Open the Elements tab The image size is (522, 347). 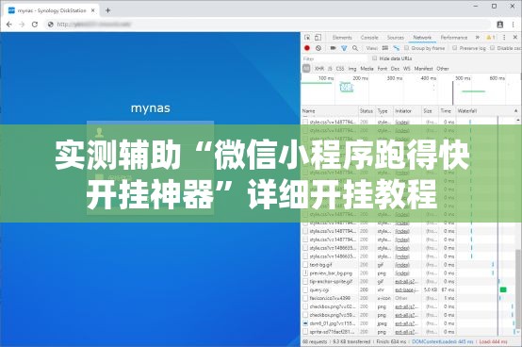click(x=342, y=38)
